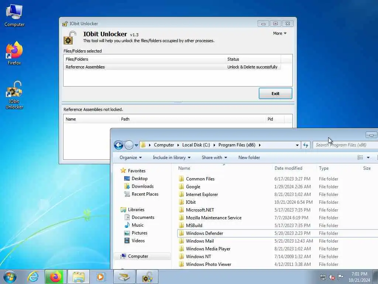This screenshot has width=378, height=284.
Task: Click the Exit button in IObit Unlocker
Action: coord(275,94)
